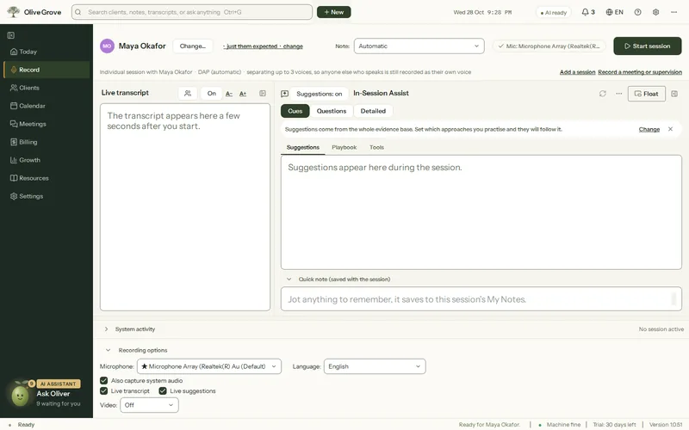Dismiss the evidence base banner
This screenshot has width=689, height=430.
(670, 129)
